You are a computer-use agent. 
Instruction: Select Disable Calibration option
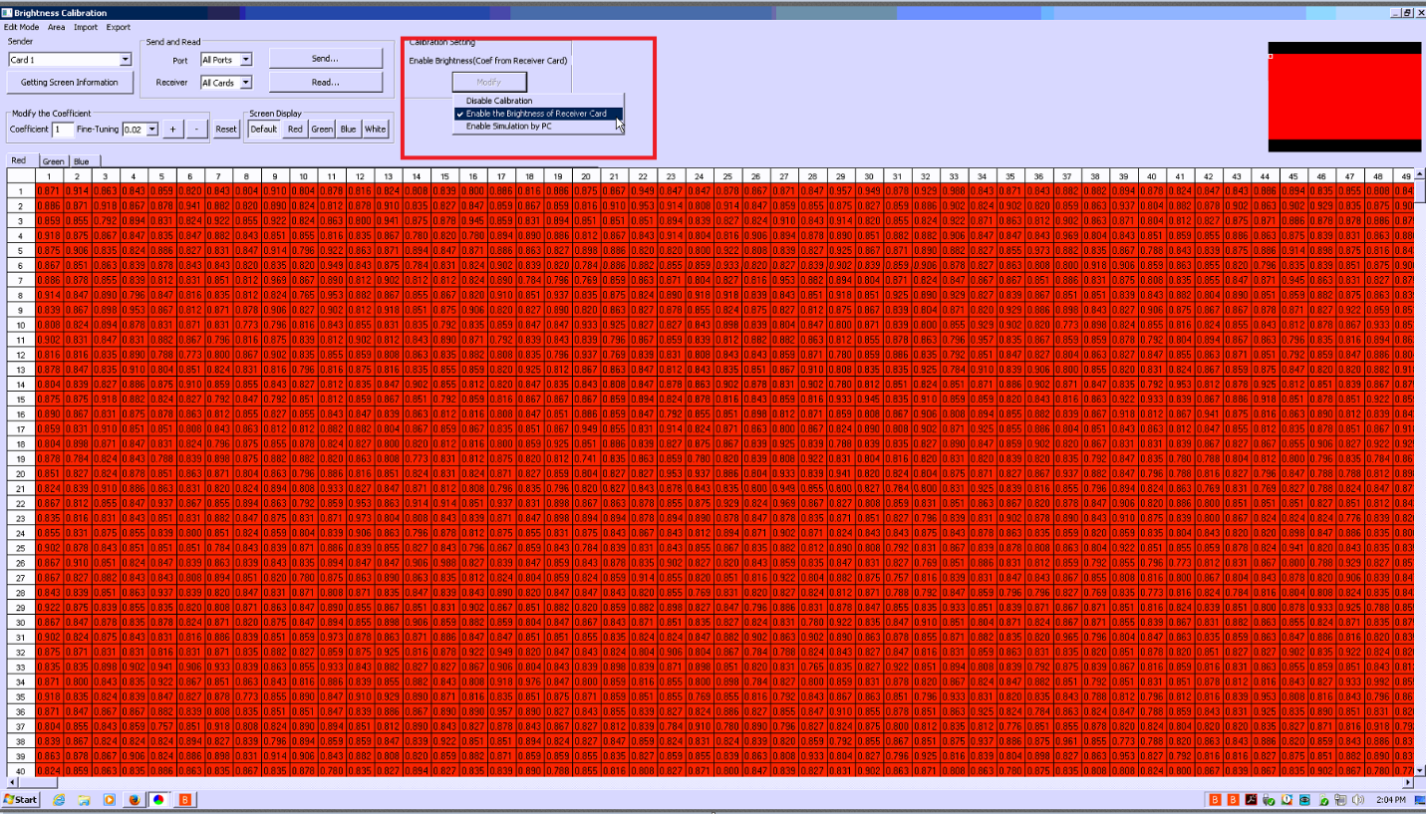tap(499, 101)
